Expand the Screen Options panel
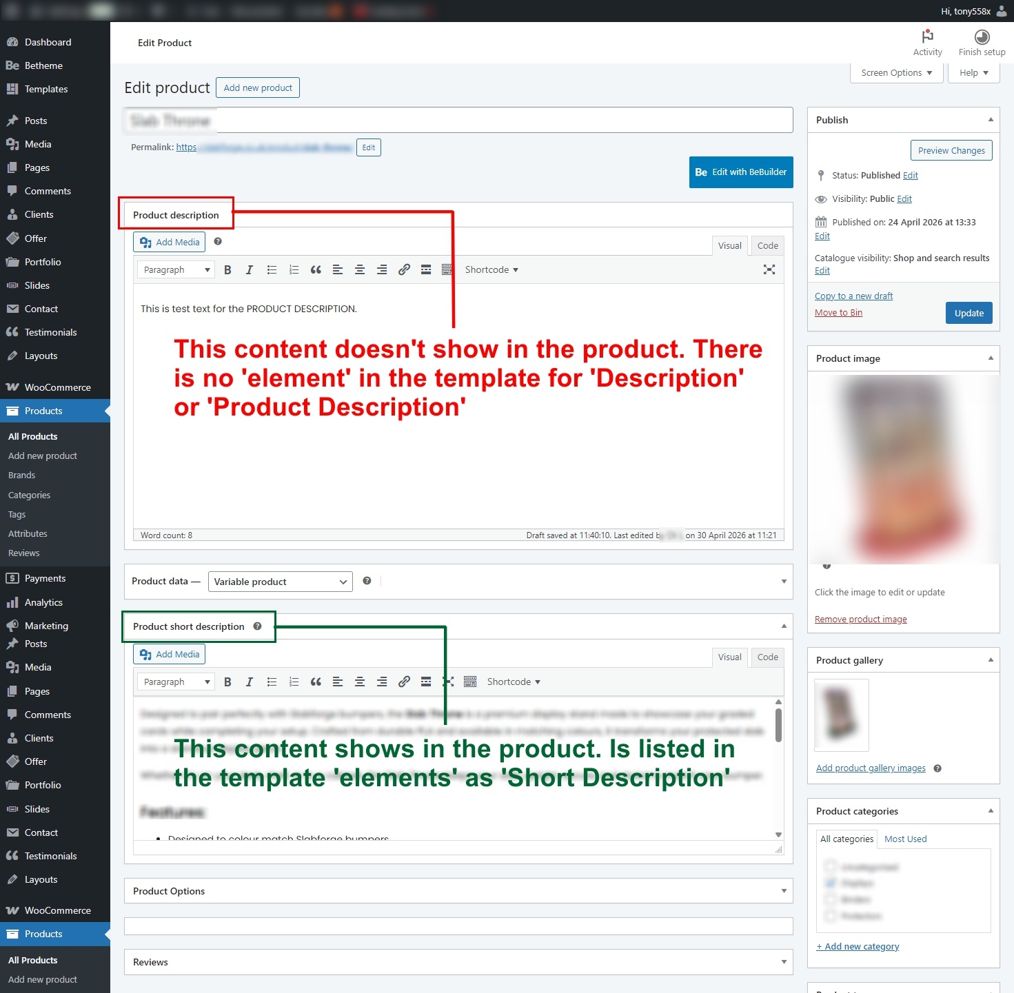The height and width of the screenshot is (993, 1014). [896, 73]
